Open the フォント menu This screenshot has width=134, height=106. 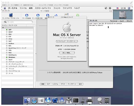coord(57,8)
